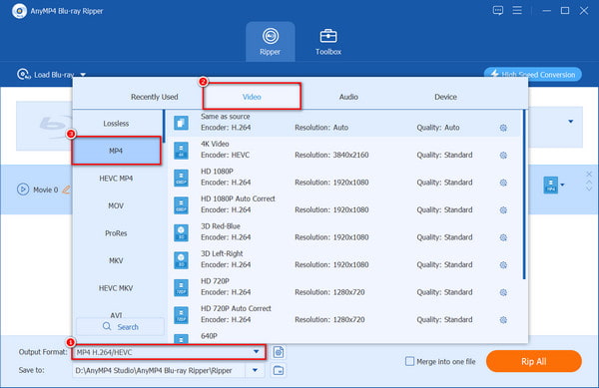Select the HEVC MP4 format category
Screen dimensions: 599x388
coord(116,179)
